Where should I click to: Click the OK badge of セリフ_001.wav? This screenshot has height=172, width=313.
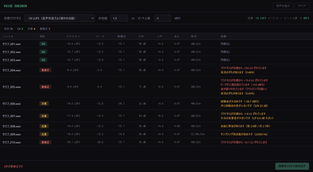[x=43, y=44]
